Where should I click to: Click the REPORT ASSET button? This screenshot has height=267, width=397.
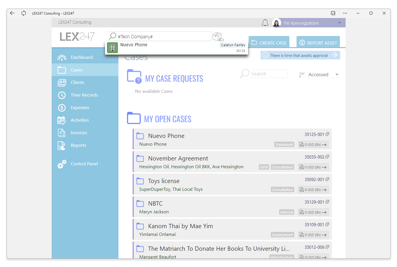click(318, 42)
